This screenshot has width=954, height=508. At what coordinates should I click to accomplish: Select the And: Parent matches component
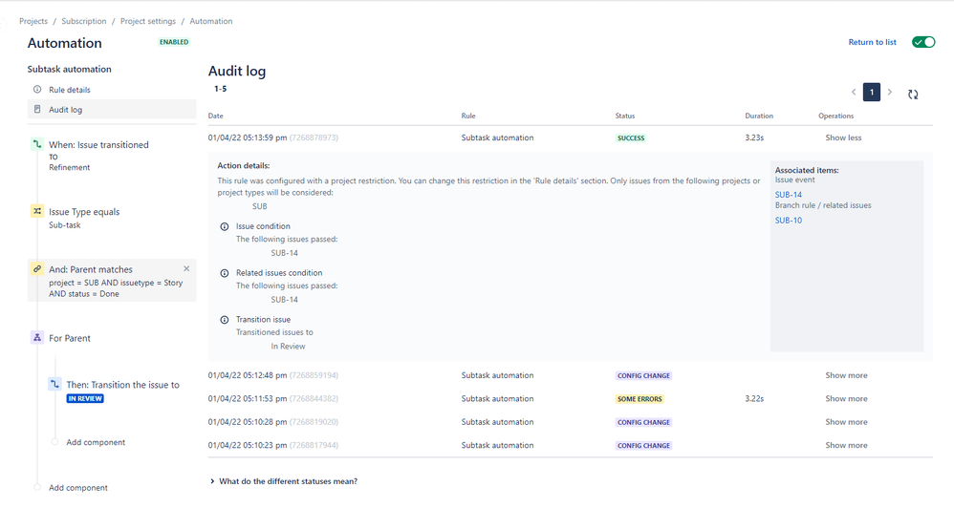(x=112, y=281)
